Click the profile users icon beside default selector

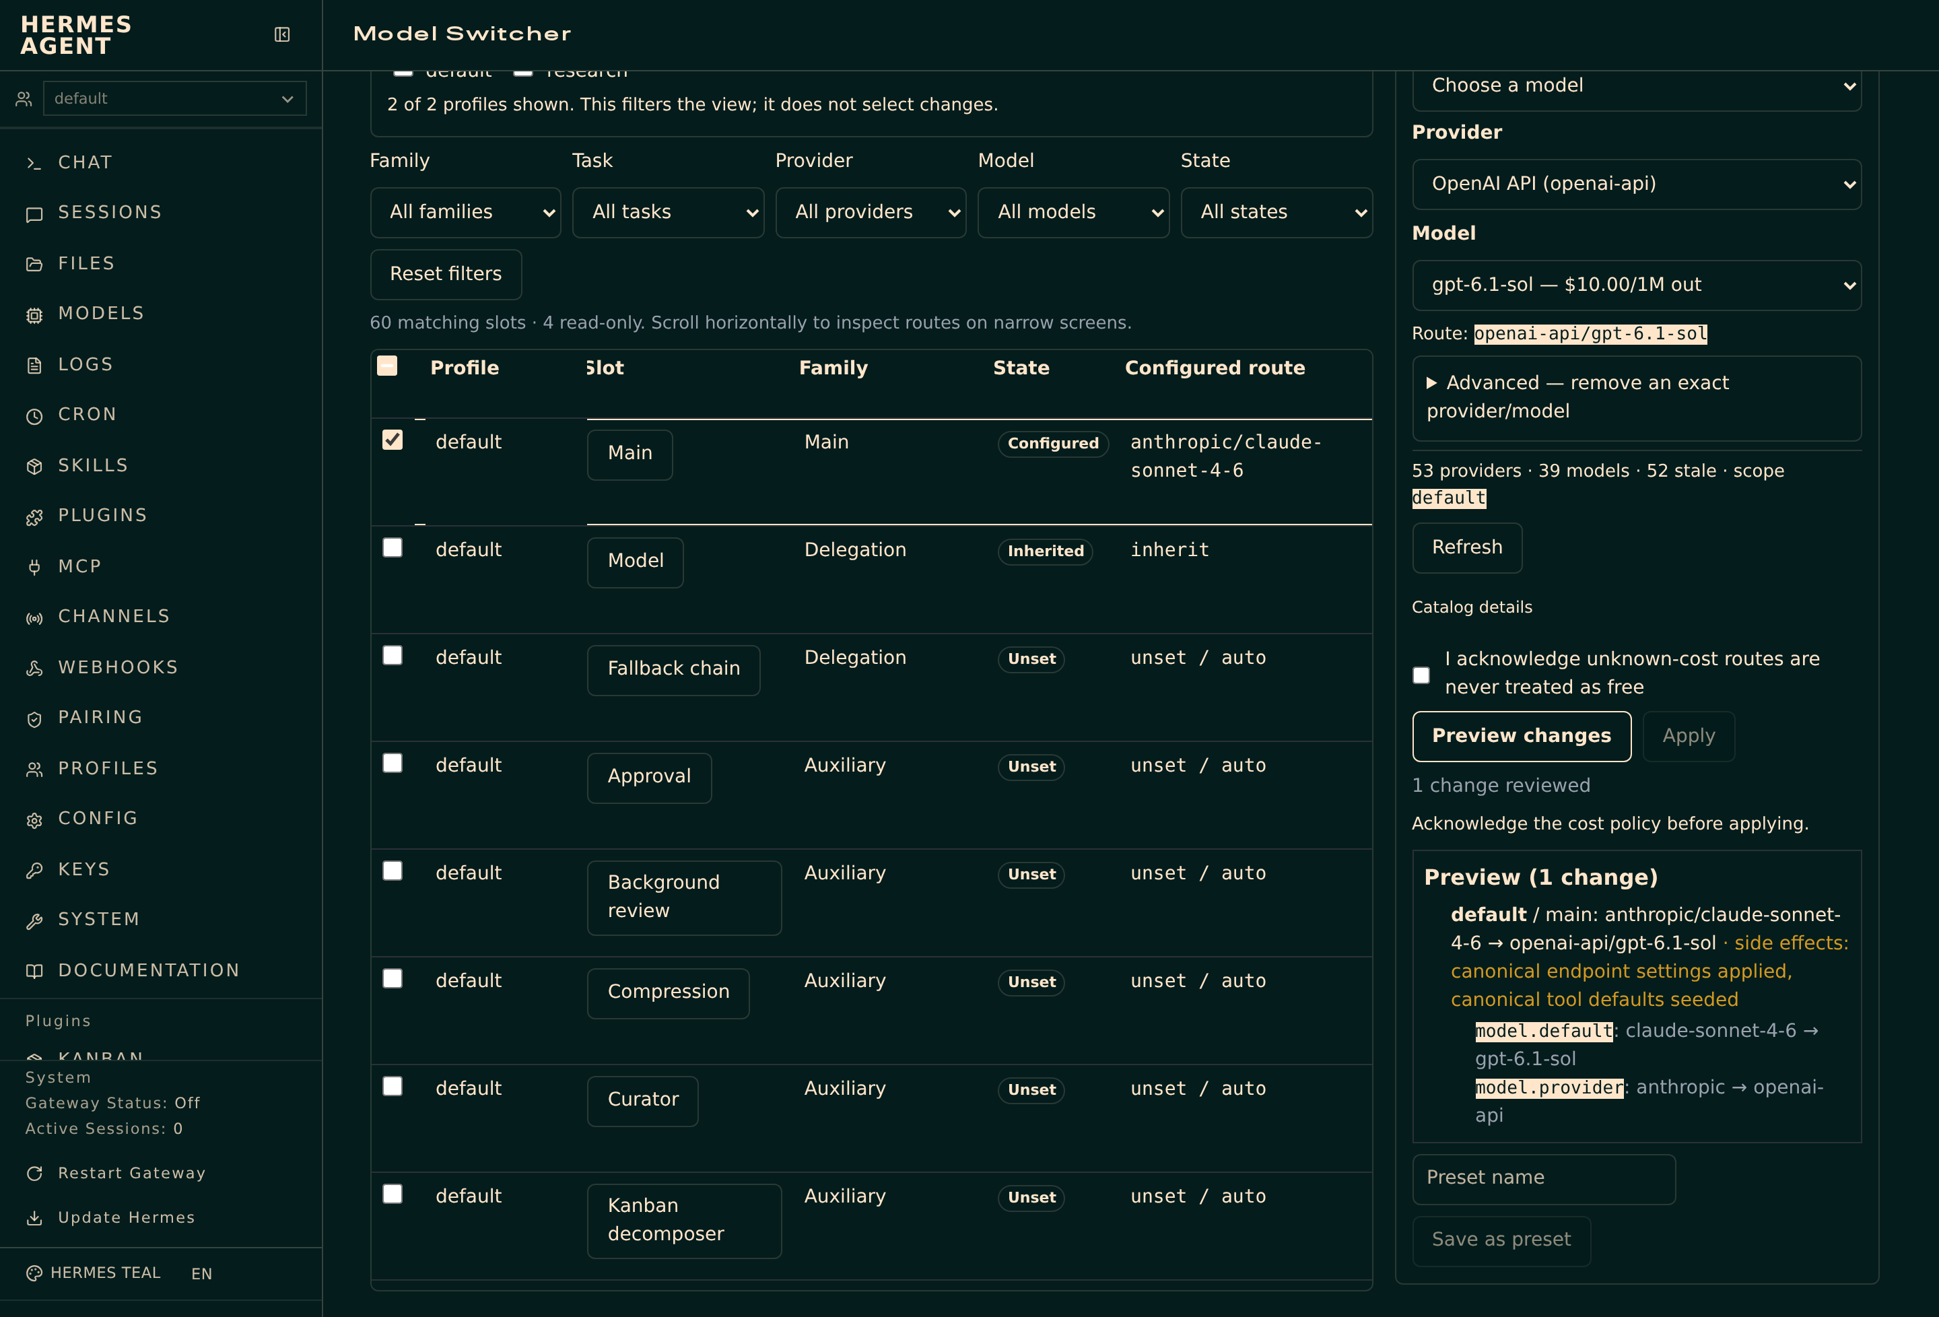24,98
